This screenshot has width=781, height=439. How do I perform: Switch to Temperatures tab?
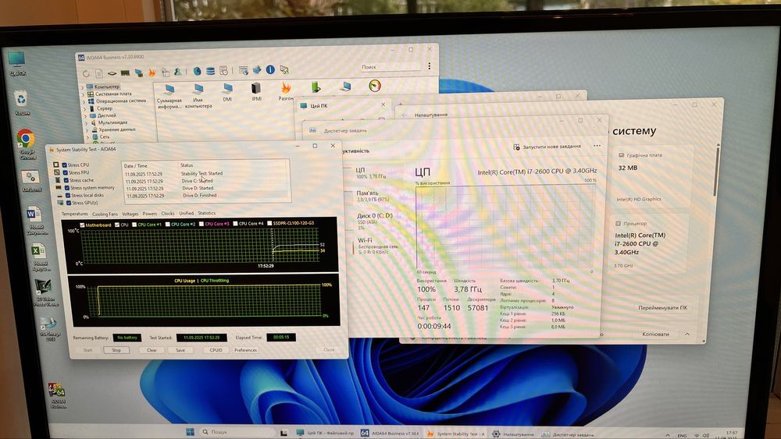[74, 214]
